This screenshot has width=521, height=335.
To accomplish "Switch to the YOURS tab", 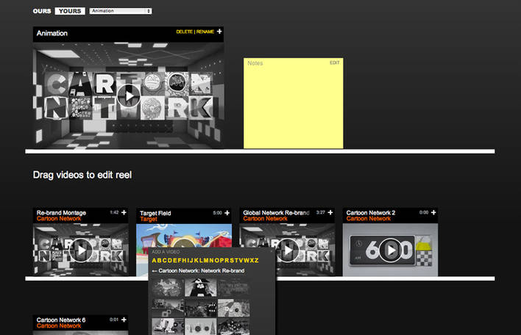I will [70, 11].
